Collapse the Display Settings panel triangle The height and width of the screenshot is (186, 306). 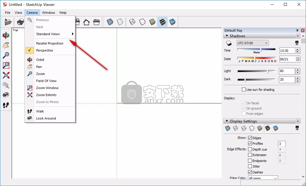[x=227, y=121]
